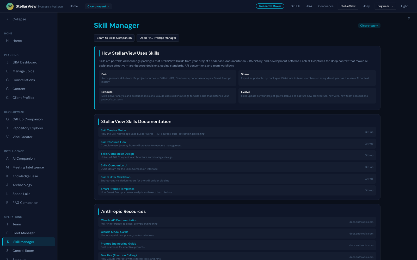This screenshot has height=260, width=417.
Task: Open the Joey user menu item
Action: pos(366,6)
